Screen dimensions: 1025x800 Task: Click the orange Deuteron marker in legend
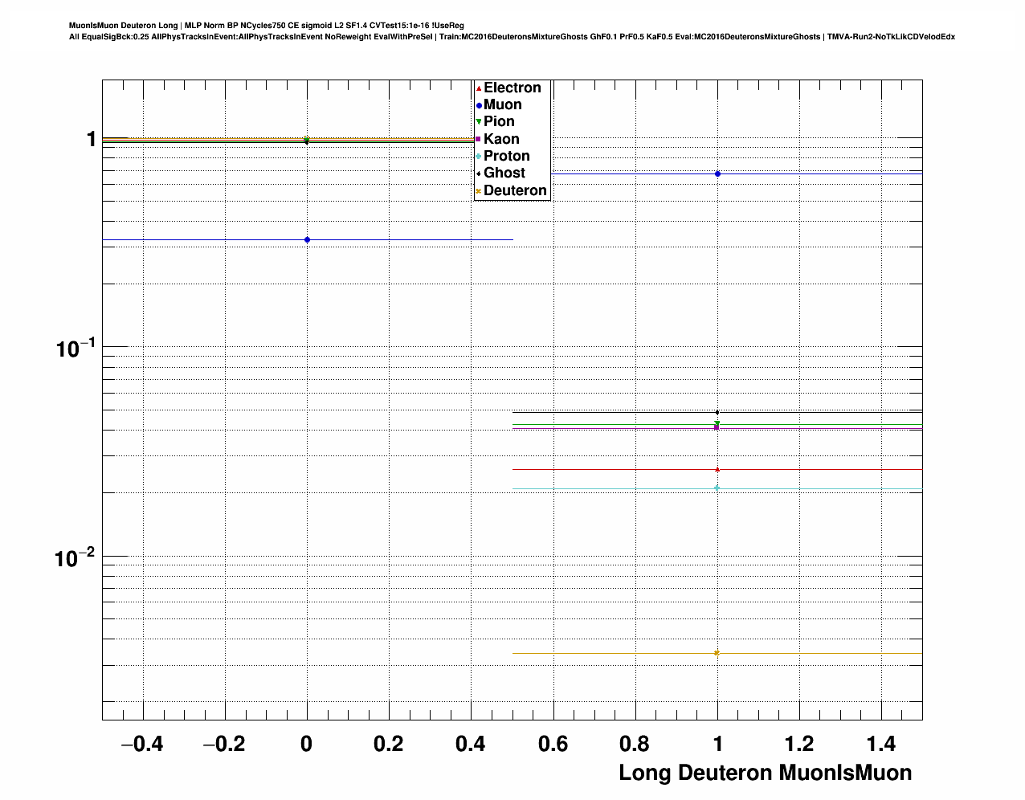click(479, 191)
